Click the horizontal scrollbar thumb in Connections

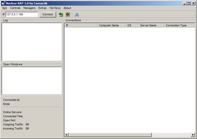[x=110, y=135]
